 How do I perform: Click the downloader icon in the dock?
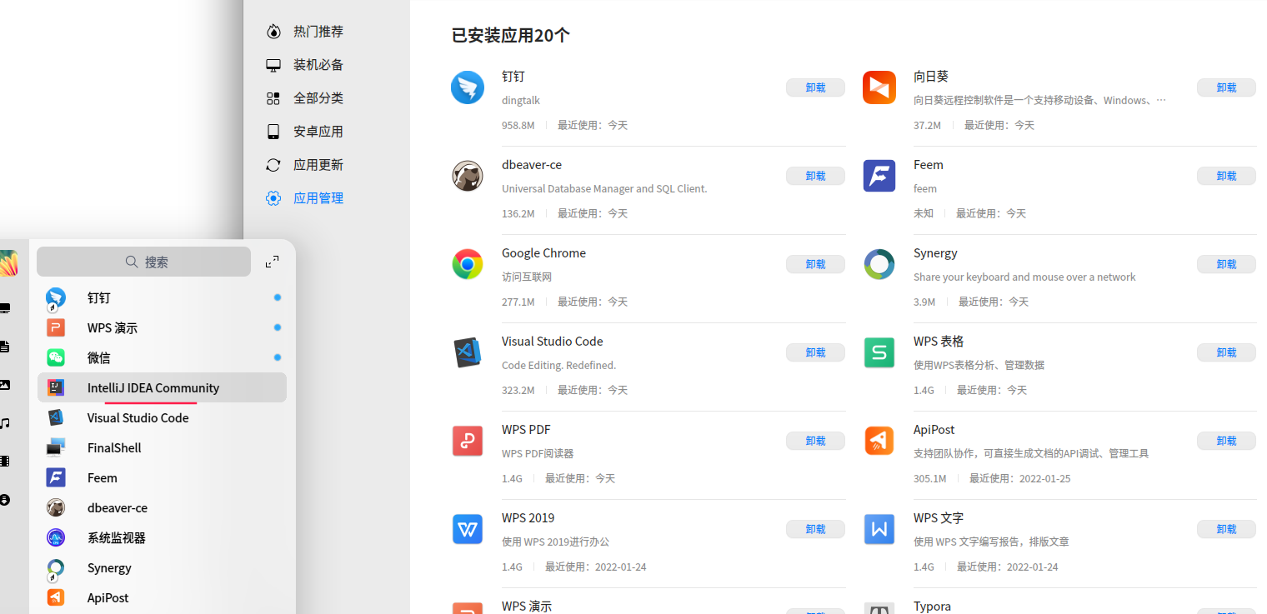(5, 500)
